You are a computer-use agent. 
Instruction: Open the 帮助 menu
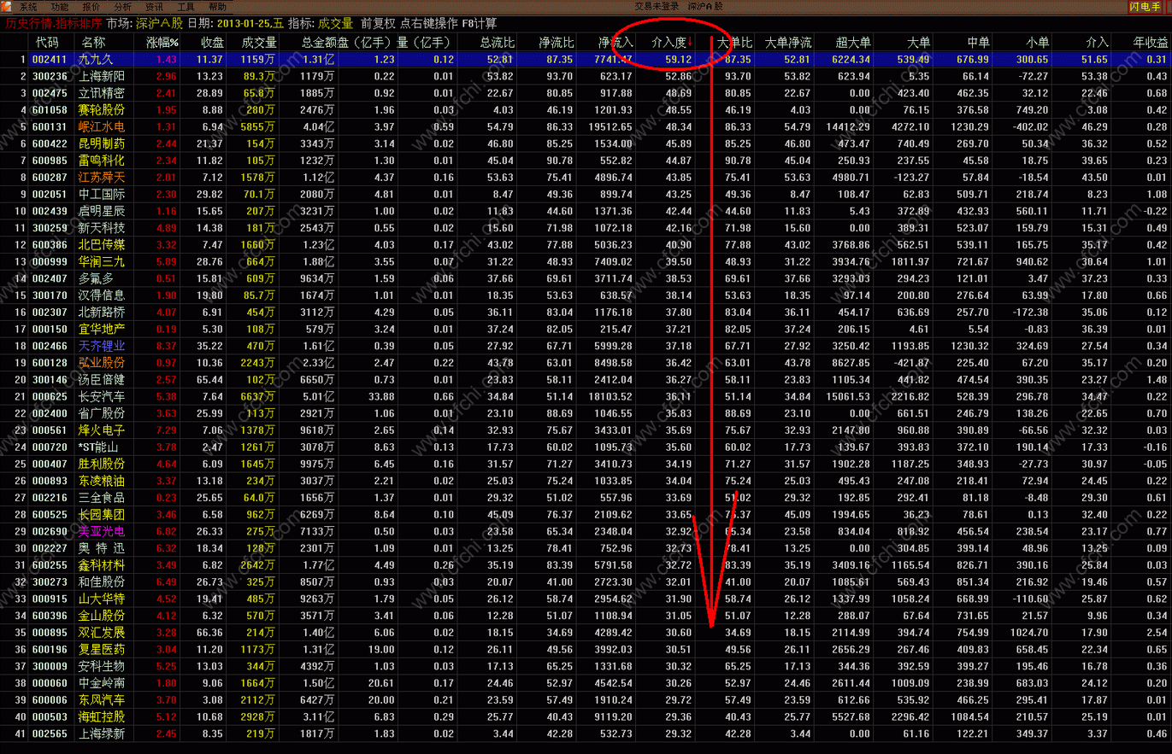point(217,6)
